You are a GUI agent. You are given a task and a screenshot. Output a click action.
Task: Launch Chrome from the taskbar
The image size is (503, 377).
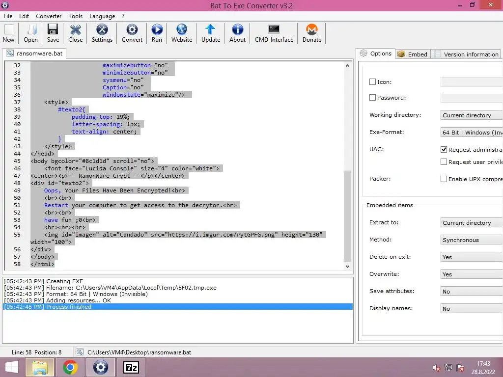pyautogui.click(x=70, y=367)
